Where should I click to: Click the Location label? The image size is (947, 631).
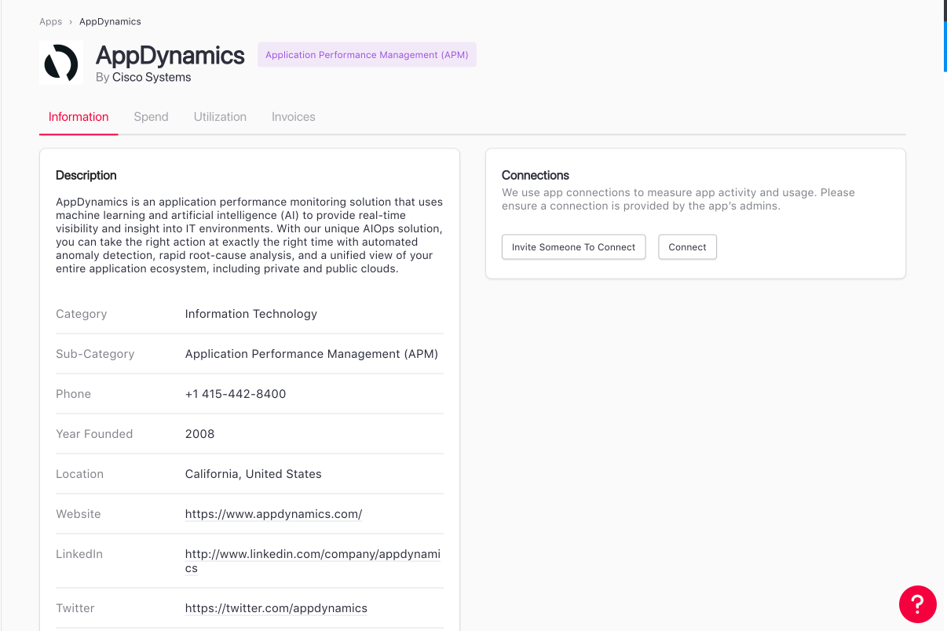coord(79,474)
